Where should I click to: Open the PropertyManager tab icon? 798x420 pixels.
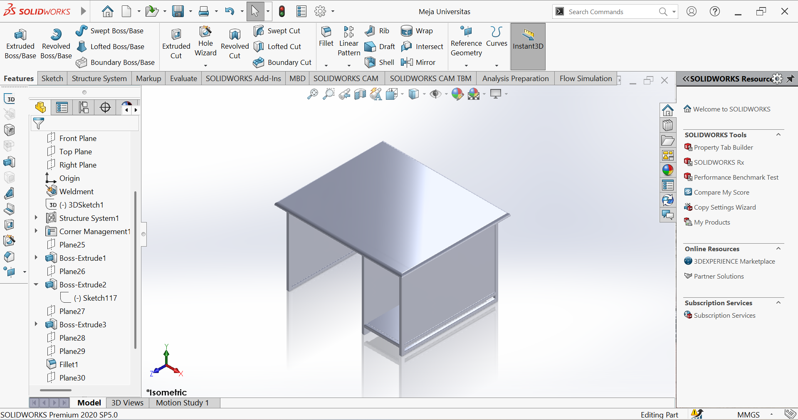pyautogui.click(x=62, y=108)
